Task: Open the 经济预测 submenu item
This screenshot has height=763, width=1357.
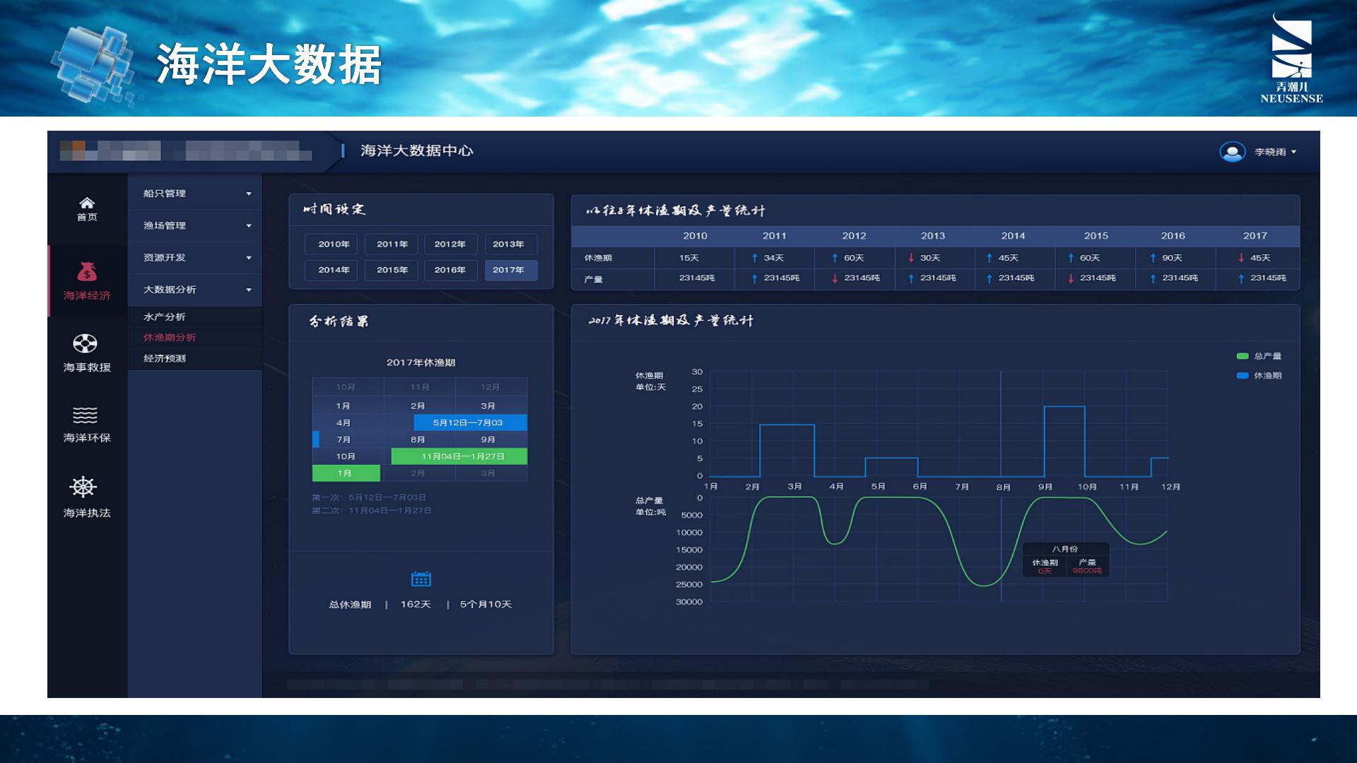Action: (165, 358)
